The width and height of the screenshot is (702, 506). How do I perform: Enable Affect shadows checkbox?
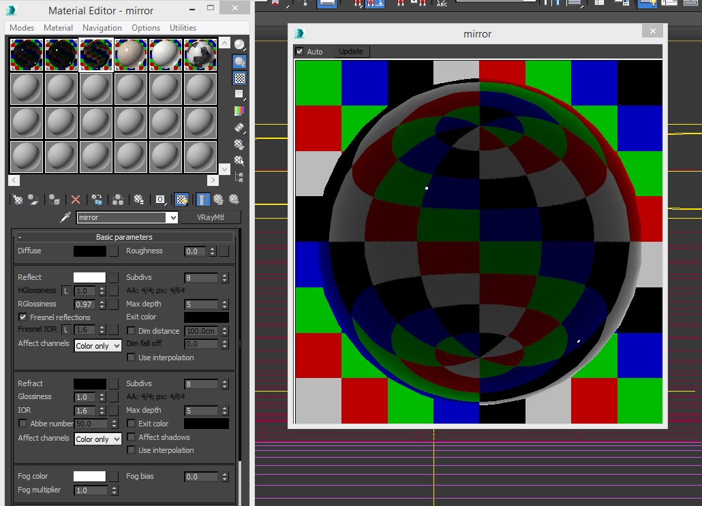(132, 437)
